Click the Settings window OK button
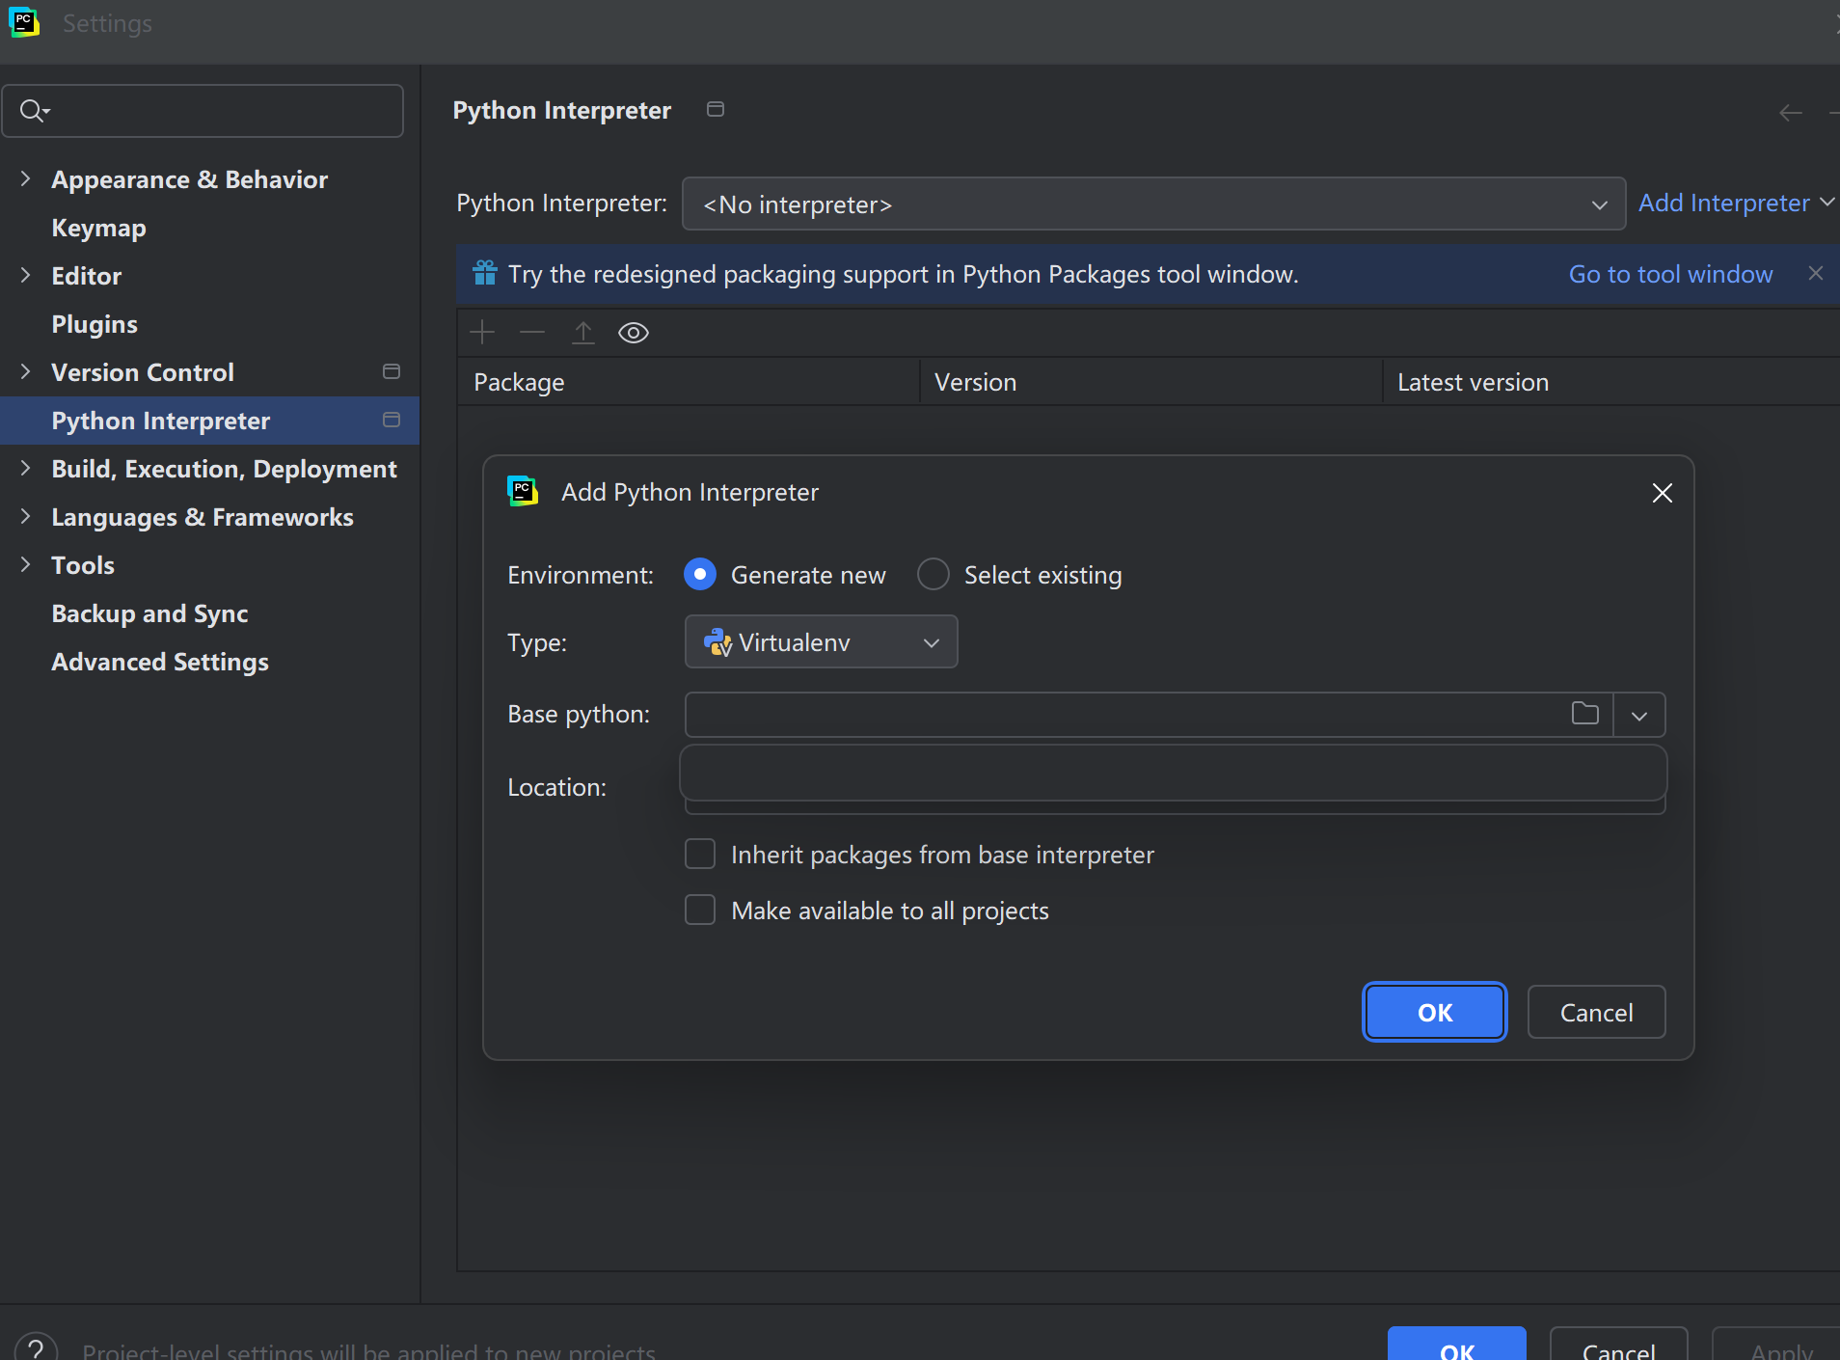Image resolution: width=1840 pixels, height=1360 pixels. pos(1456,1346)
